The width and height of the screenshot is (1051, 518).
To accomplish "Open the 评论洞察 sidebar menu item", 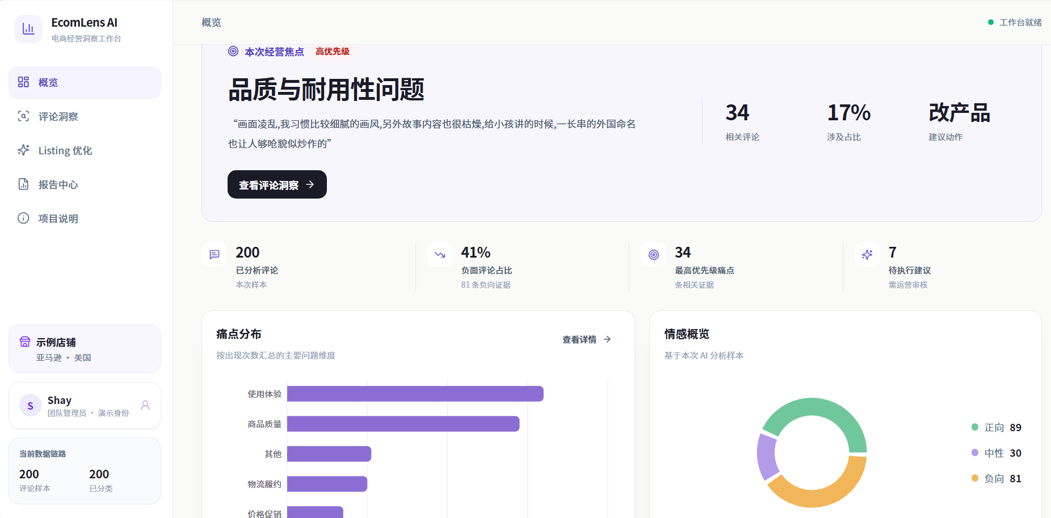I will pos(85,116).
